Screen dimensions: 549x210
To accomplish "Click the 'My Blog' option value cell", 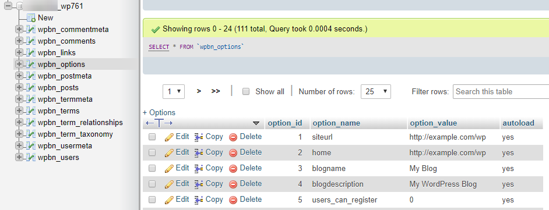I will click(423, 169).
